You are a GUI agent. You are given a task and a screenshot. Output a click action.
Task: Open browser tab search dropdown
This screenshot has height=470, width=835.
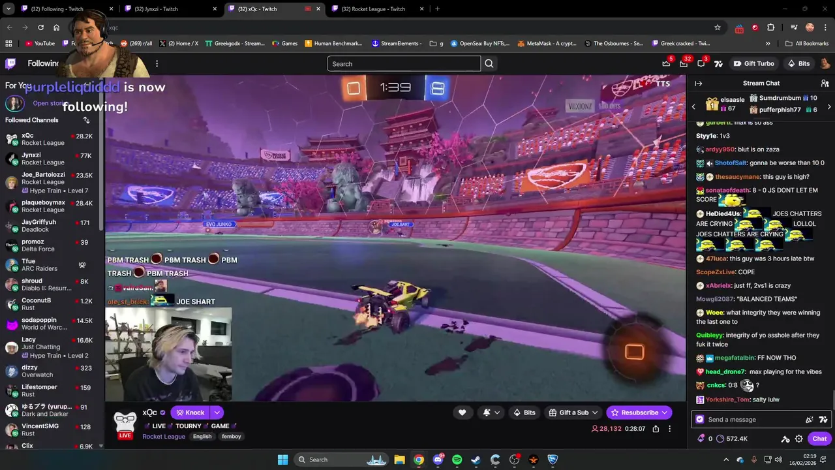pos(8,9)
